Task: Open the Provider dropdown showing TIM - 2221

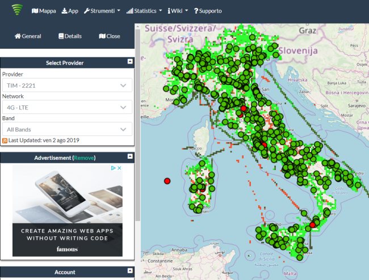Action: pyautogui.click(x=67, y=85)
